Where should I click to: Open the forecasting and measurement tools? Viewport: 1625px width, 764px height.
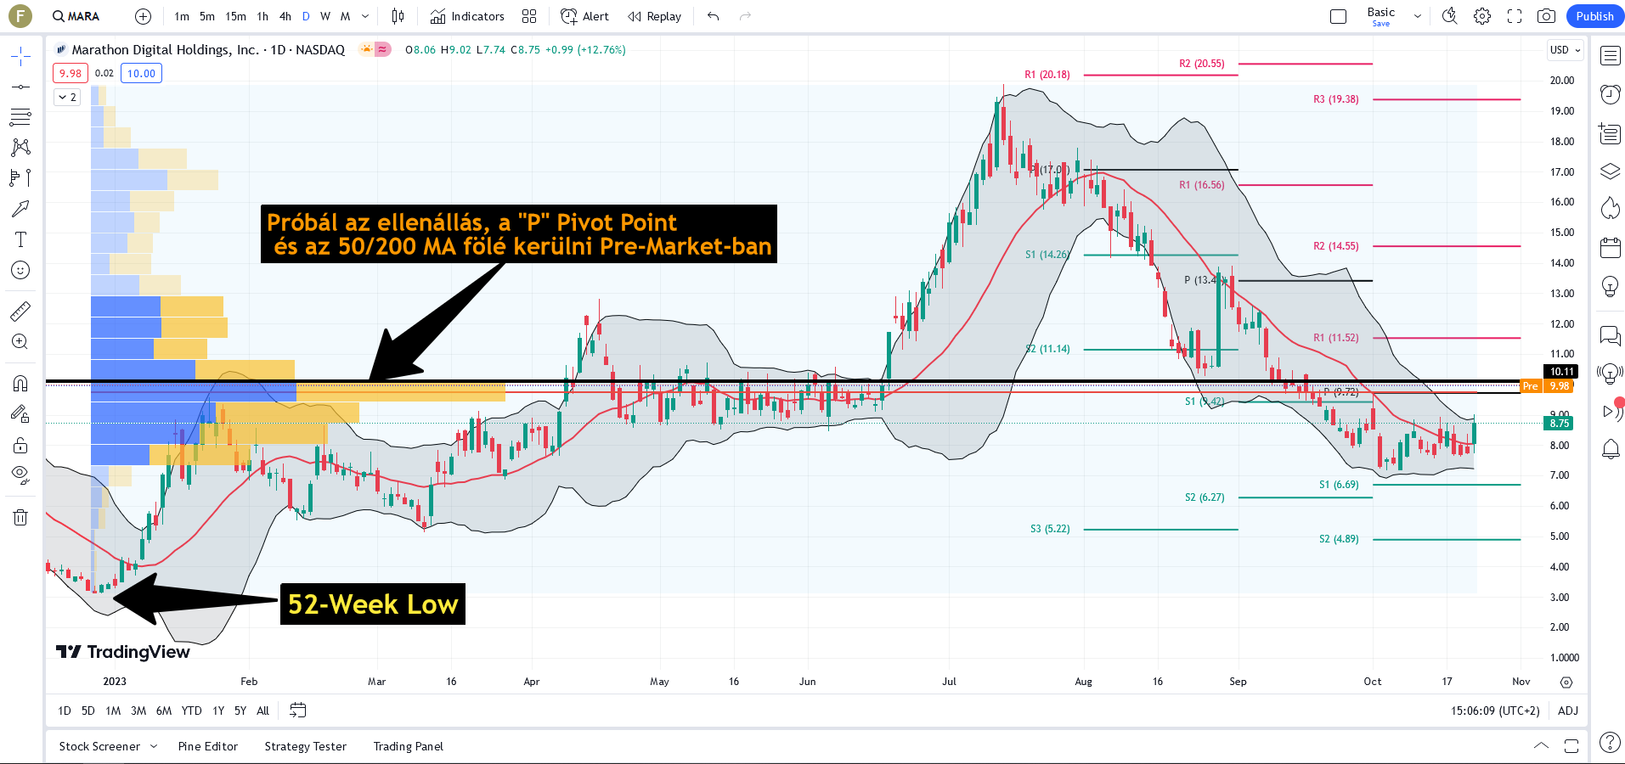tap(20, 177)
